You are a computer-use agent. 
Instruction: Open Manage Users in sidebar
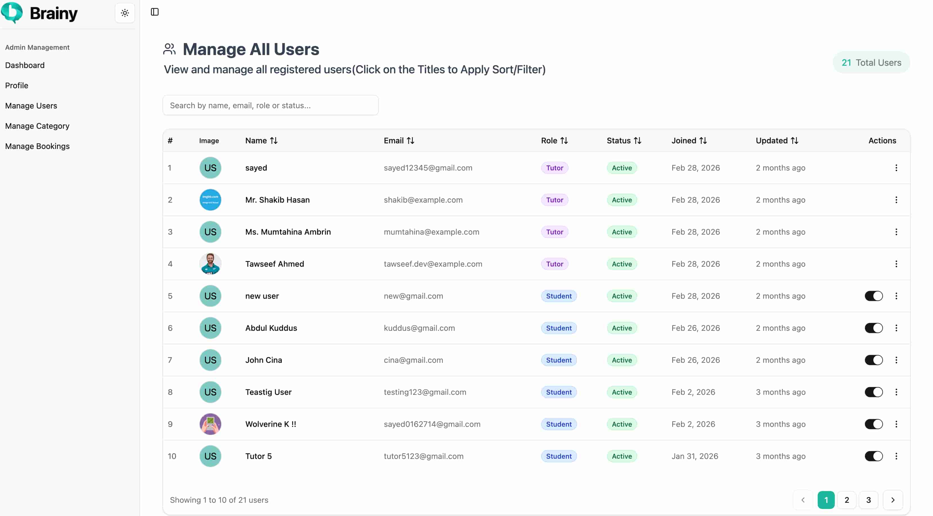point(31,106)
